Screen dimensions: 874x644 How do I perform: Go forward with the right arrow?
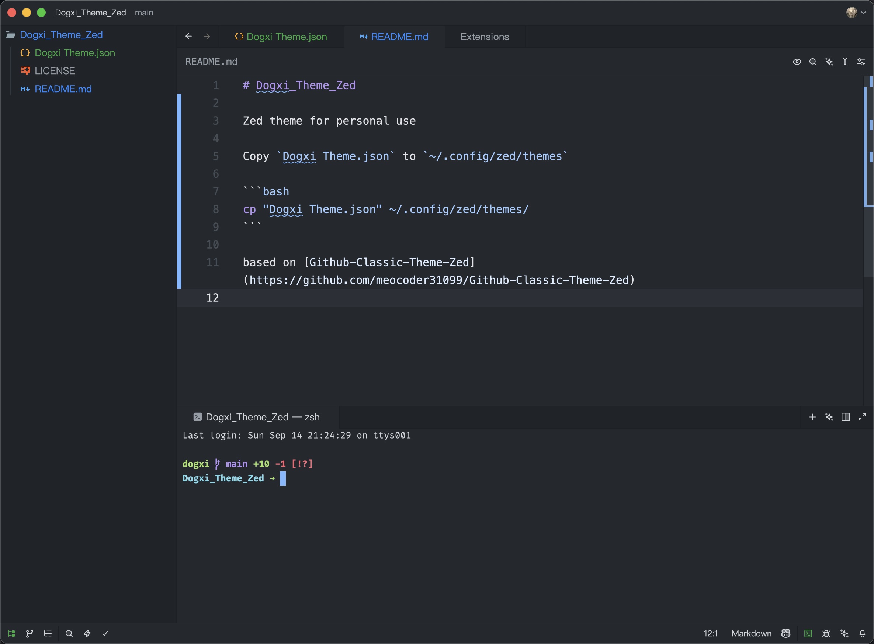tap(207, 36)
